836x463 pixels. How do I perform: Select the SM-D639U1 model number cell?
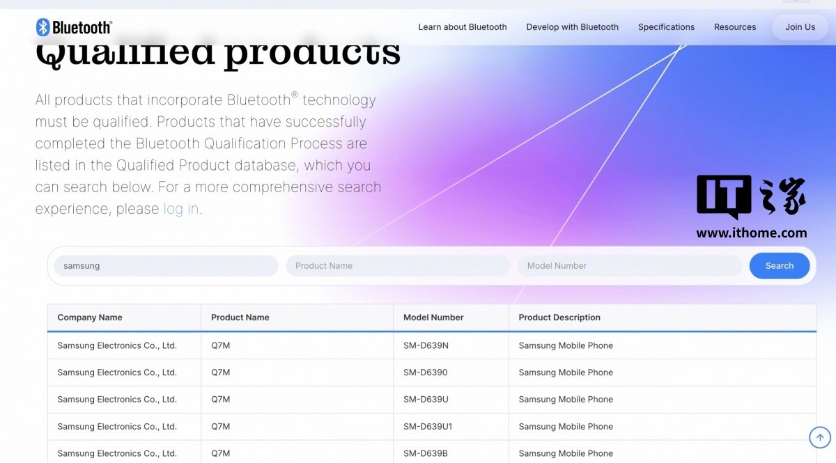[x=428, y=427]
